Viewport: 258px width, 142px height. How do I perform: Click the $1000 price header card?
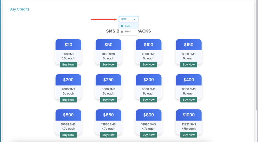tap(189, 115)
